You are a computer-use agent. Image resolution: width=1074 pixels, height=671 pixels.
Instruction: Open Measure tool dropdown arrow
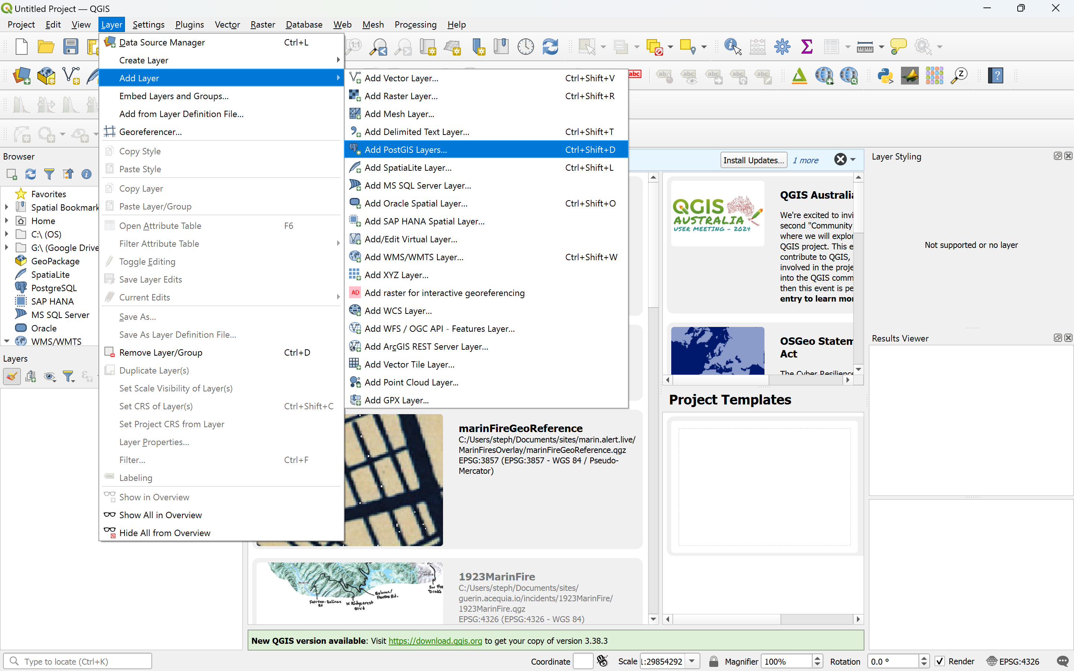(x=882, y=47)
